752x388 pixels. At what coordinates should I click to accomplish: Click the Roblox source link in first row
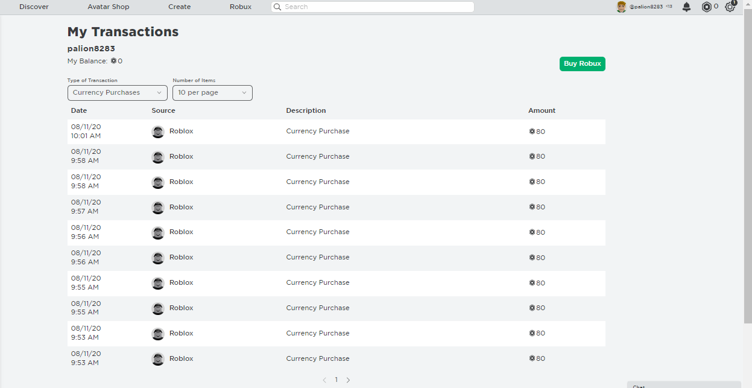[181, 131]
